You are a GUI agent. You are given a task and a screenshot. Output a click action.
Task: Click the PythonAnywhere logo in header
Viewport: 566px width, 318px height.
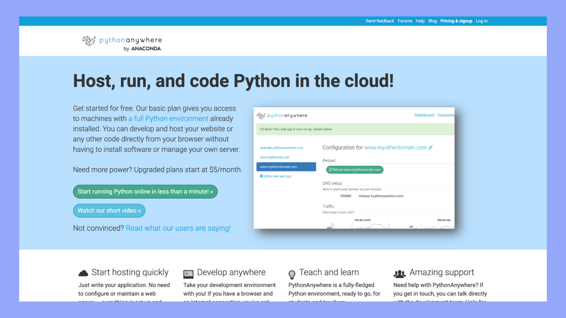(122, 43)
